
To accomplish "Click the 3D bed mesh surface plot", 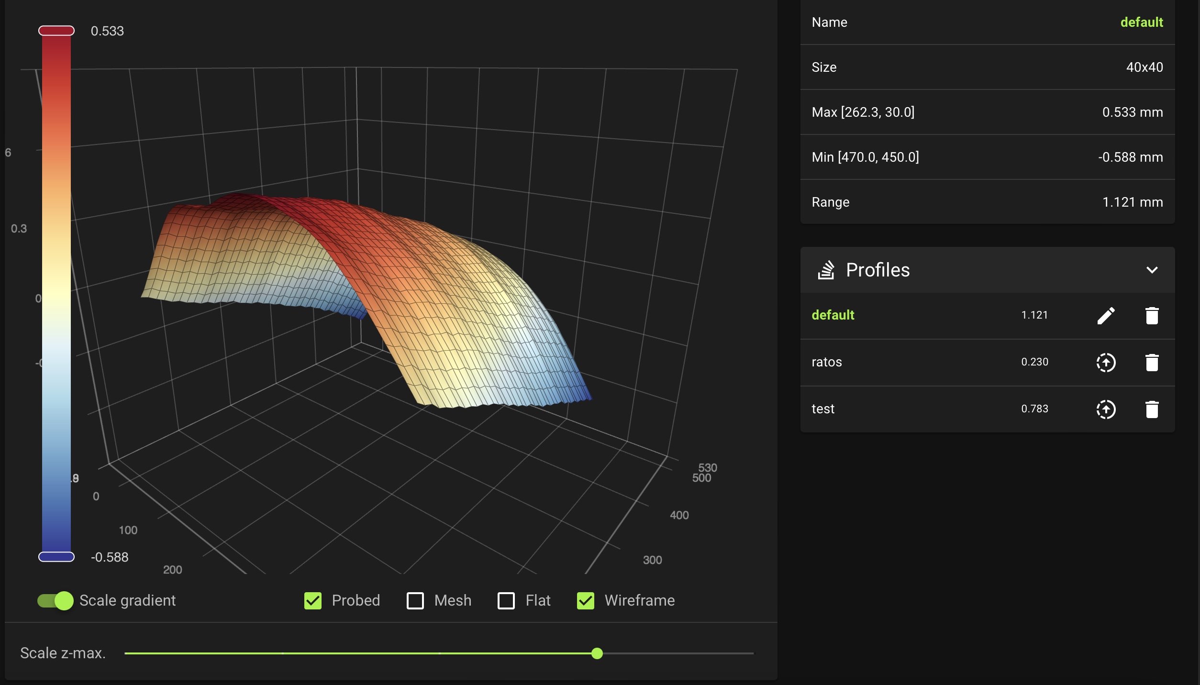I will 366,301.
